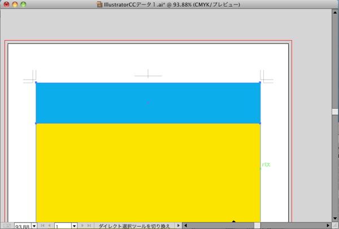
Task: Open the artboard number dropdown
Action: (74, 226)
